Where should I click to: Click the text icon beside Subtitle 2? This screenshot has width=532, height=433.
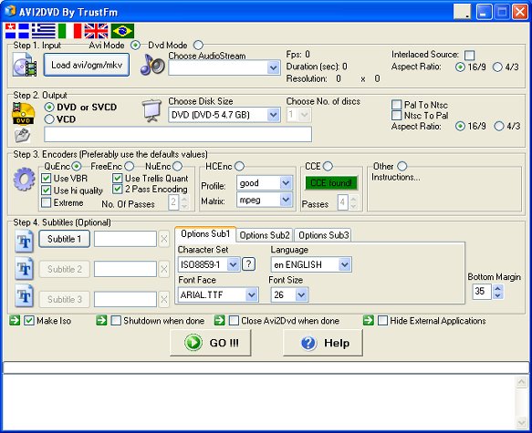[24, 269]
